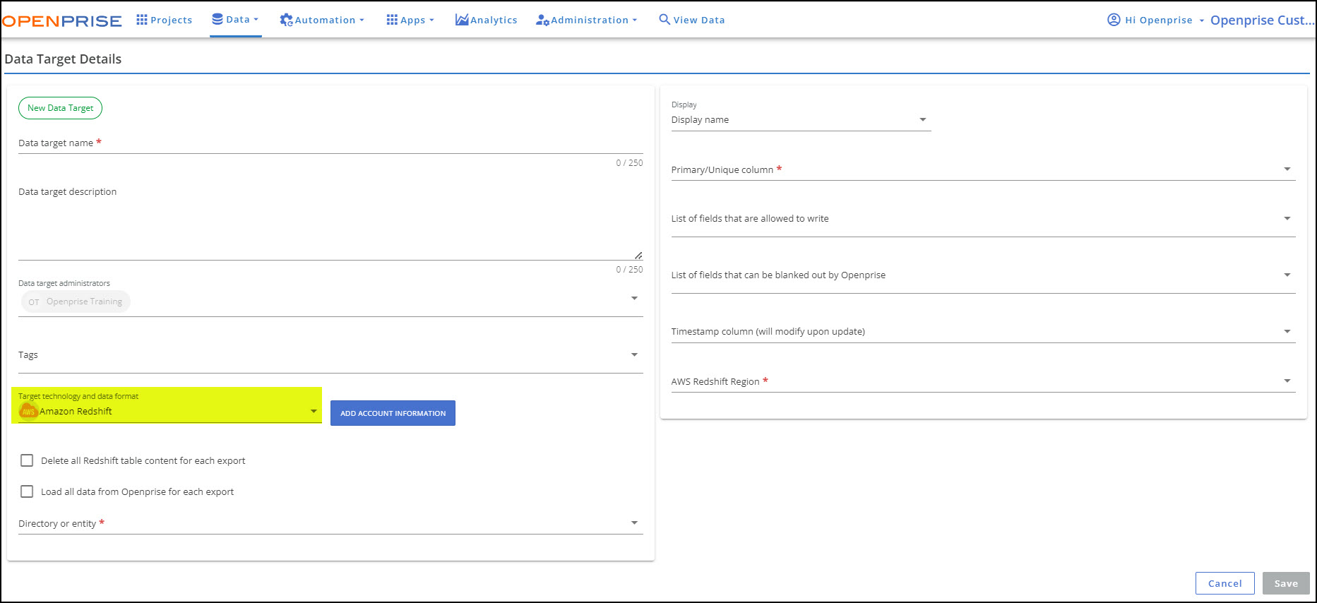
Task: Expand the Directory or entity dropdown
Action: pyautogui.click(x=634, y=523)
